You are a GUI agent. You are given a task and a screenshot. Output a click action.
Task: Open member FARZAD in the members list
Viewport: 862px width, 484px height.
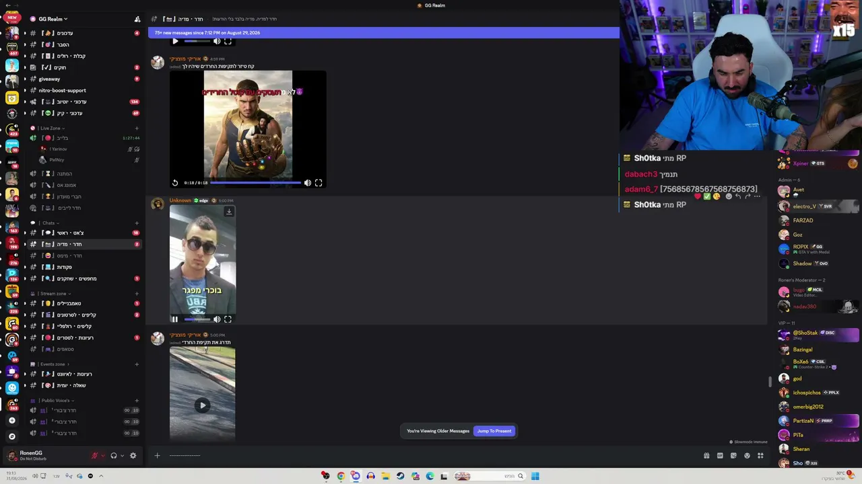[803, 220]
